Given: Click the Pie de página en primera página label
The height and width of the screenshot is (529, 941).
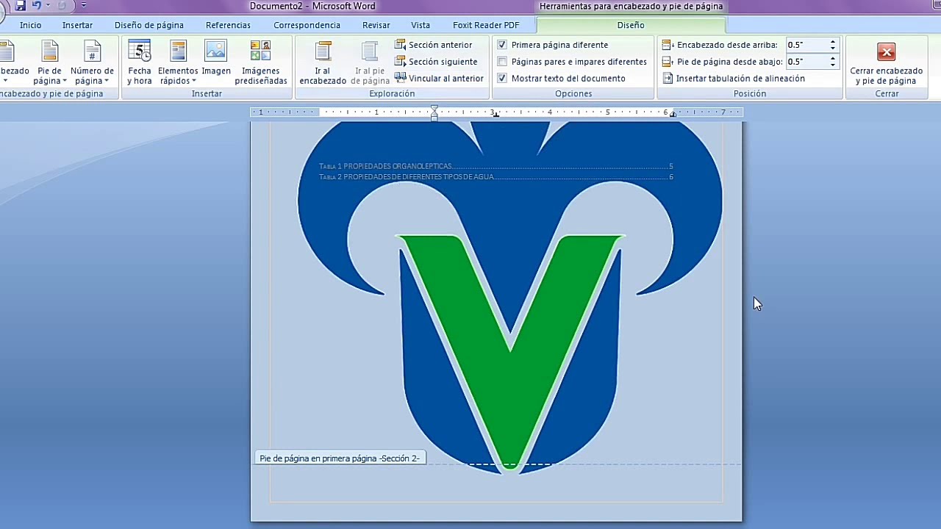Looking at the screenshot, I should point(340,458).
